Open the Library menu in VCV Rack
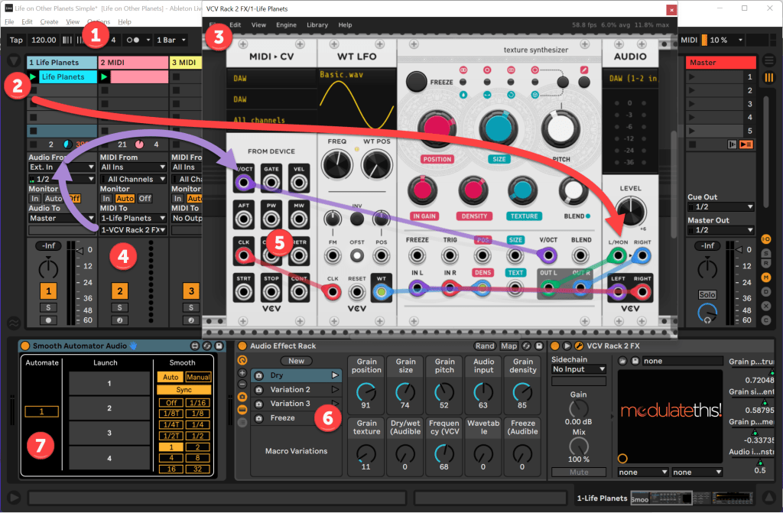This screenshot has width=783, height=513. [x=317, y=24]
